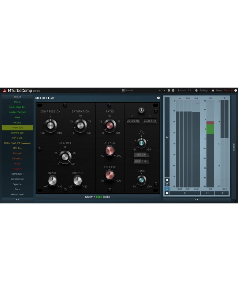
Task: Click the meter edit settings icon
Action: pyautogui.click(x=167, y=184)
